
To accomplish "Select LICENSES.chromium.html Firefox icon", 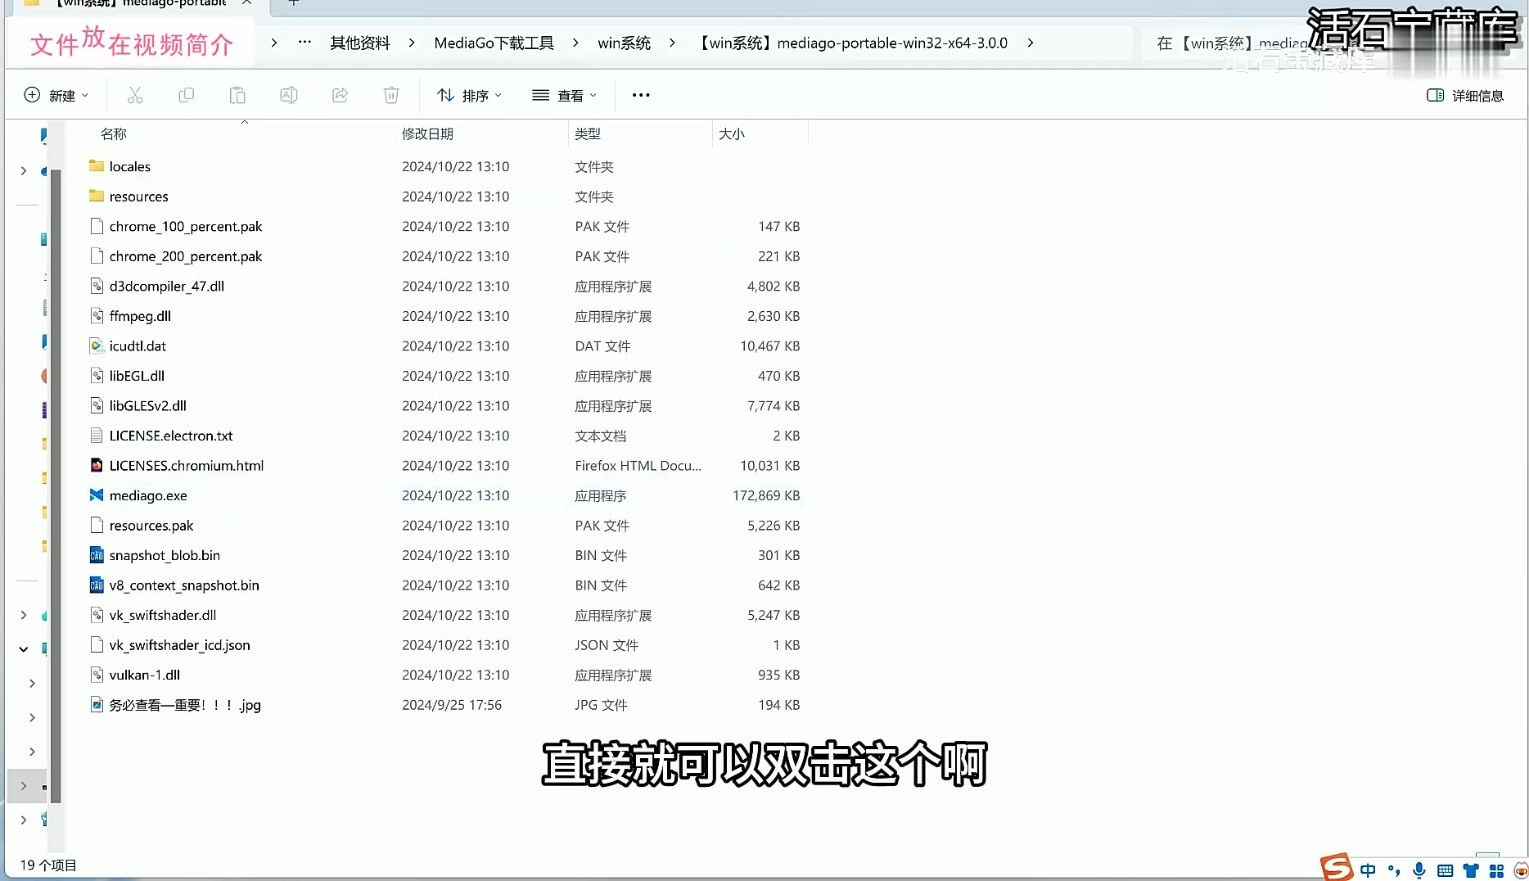I will (97, 465).
